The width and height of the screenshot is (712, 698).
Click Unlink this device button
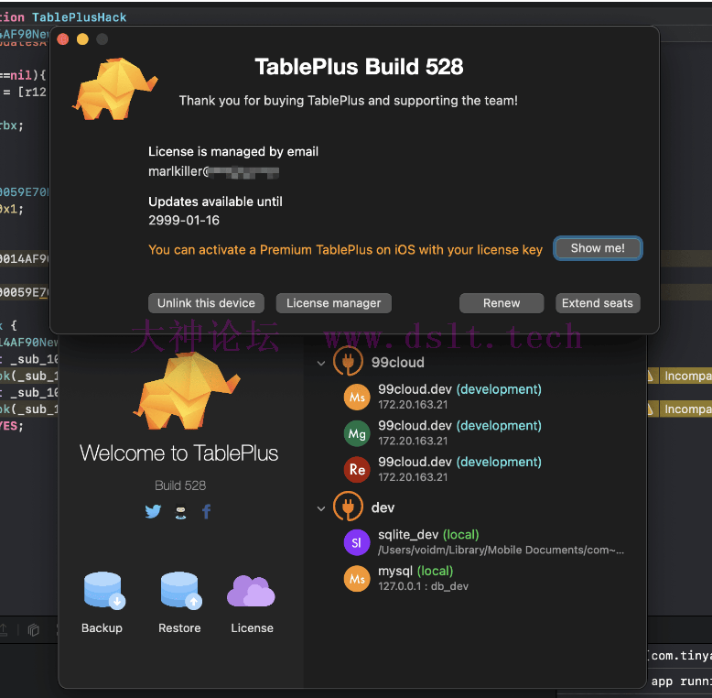pyautogui.click(x=206, y=303)
